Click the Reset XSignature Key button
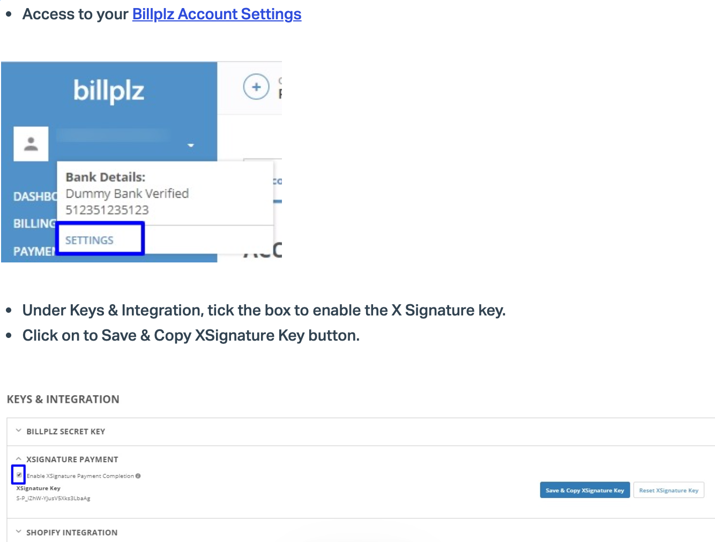This screenshot has width=715, height=542. (x=668, y=490)
